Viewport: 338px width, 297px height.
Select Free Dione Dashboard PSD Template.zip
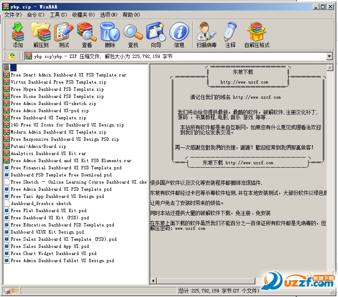[57, 96]
